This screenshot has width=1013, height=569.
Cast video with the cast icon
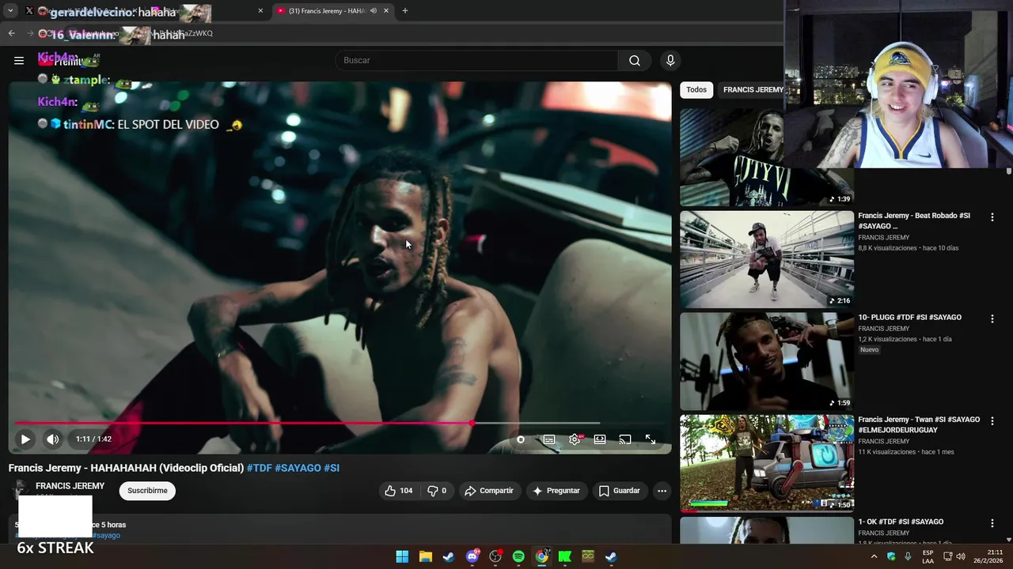coord(625,439)
